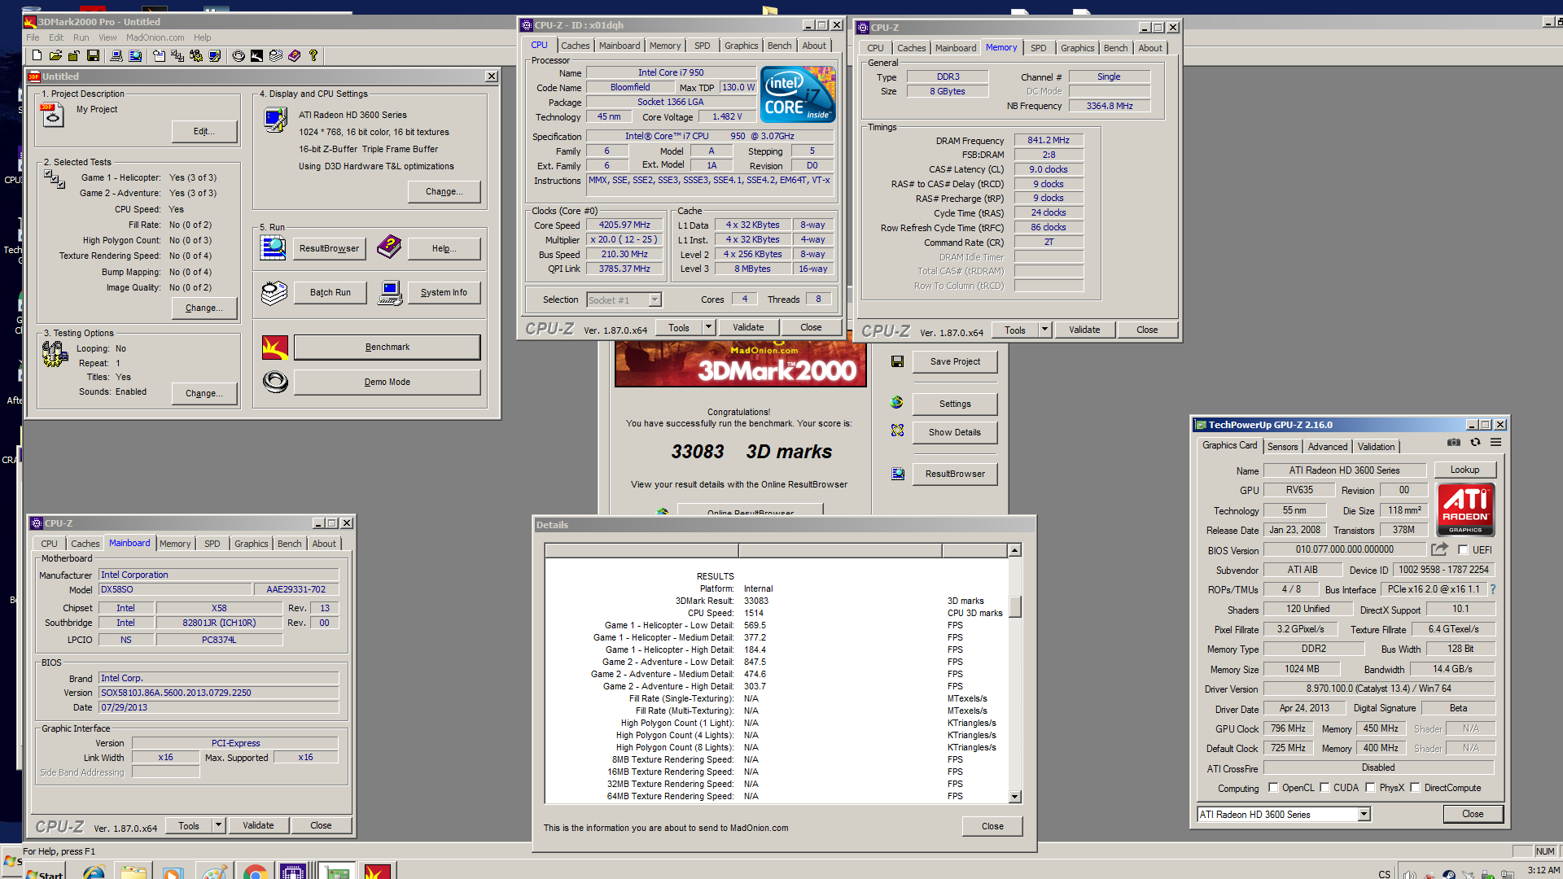Open the Bench tab in CPU-Z Mainboard window
Image resolution: width=1563 pixels, height=879 pixels.
coord(289,544)
